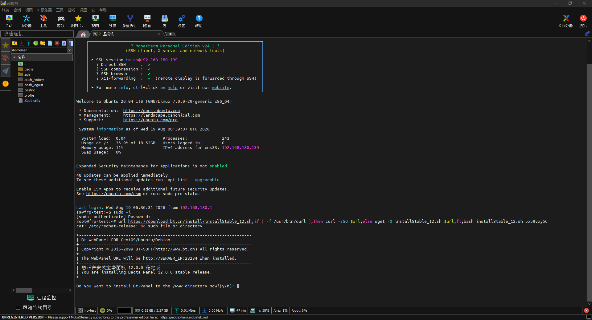Select the 分屏 (Split) toolbar icon
The width and height of the screenshot is (592, 320).
(113, 21)
